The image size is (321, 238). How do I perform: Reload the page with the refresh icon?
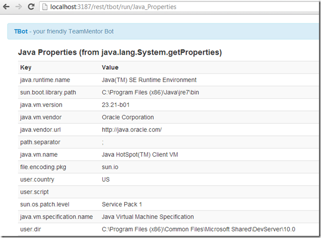(x=31, y=7)
